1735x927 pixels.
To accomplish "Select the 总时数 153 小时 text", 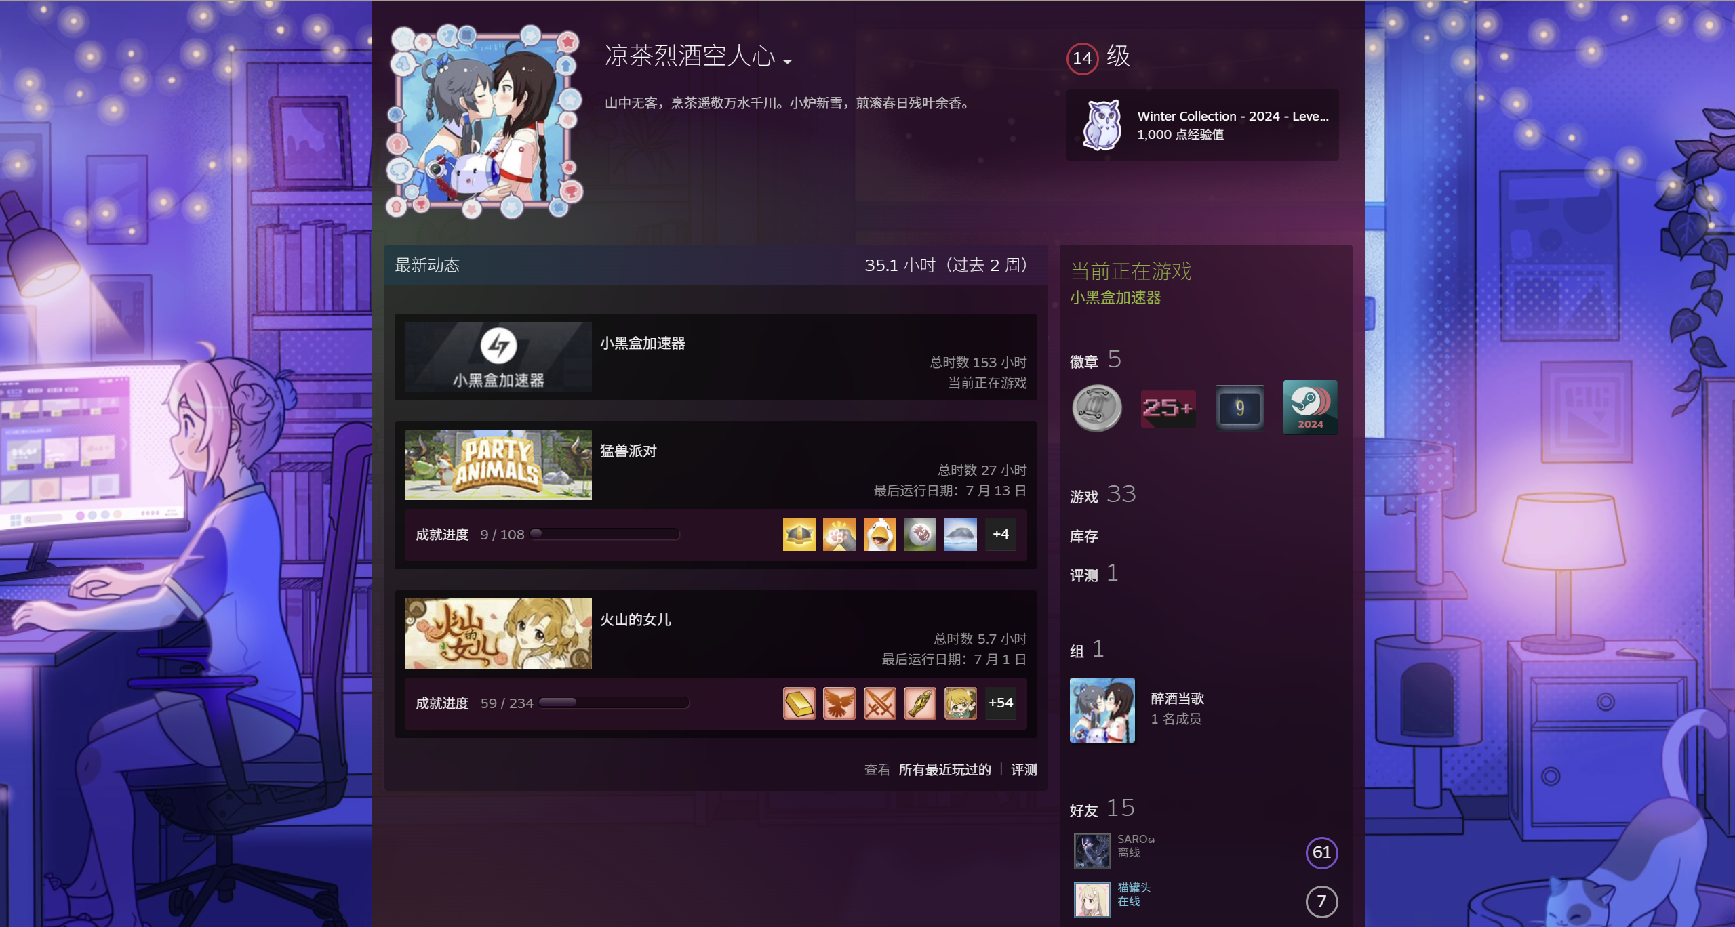I will 978,363.
